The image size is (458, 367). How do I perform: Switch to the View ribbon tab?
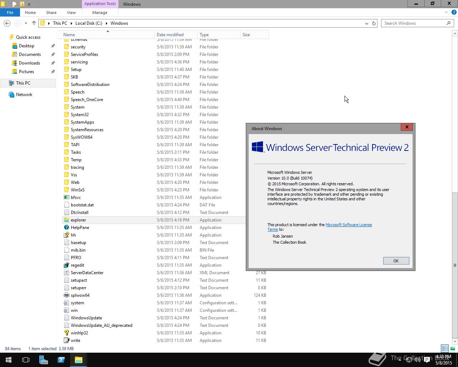[x=71, y=13]
